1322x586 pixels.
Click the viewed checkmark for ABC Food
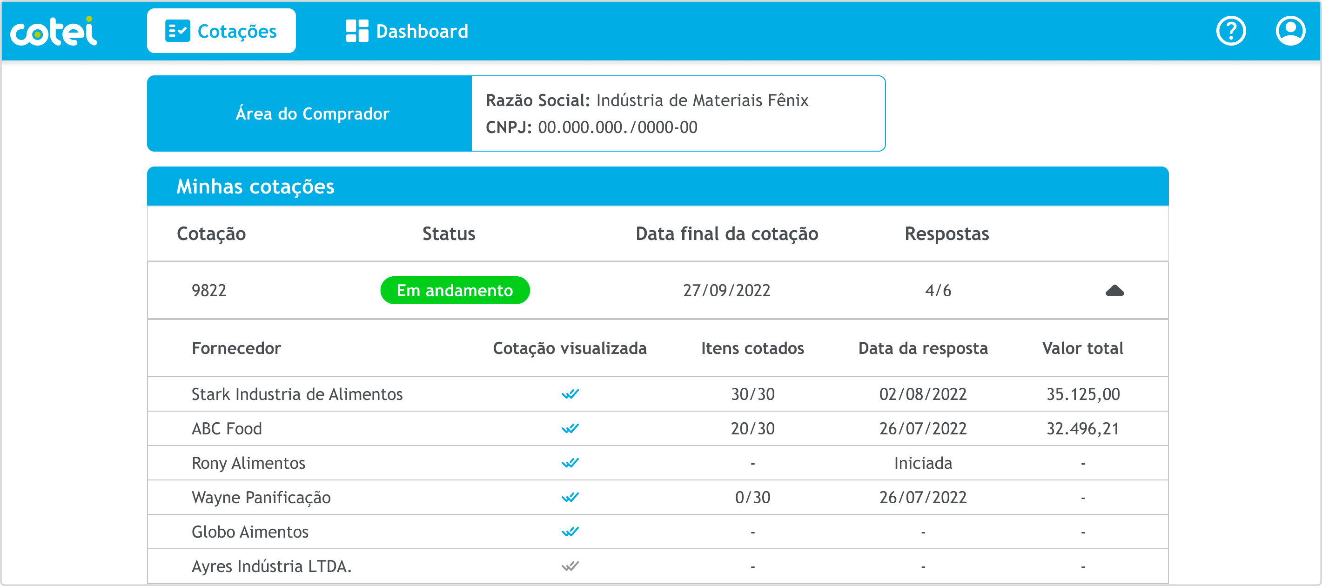tap(570, 428)
